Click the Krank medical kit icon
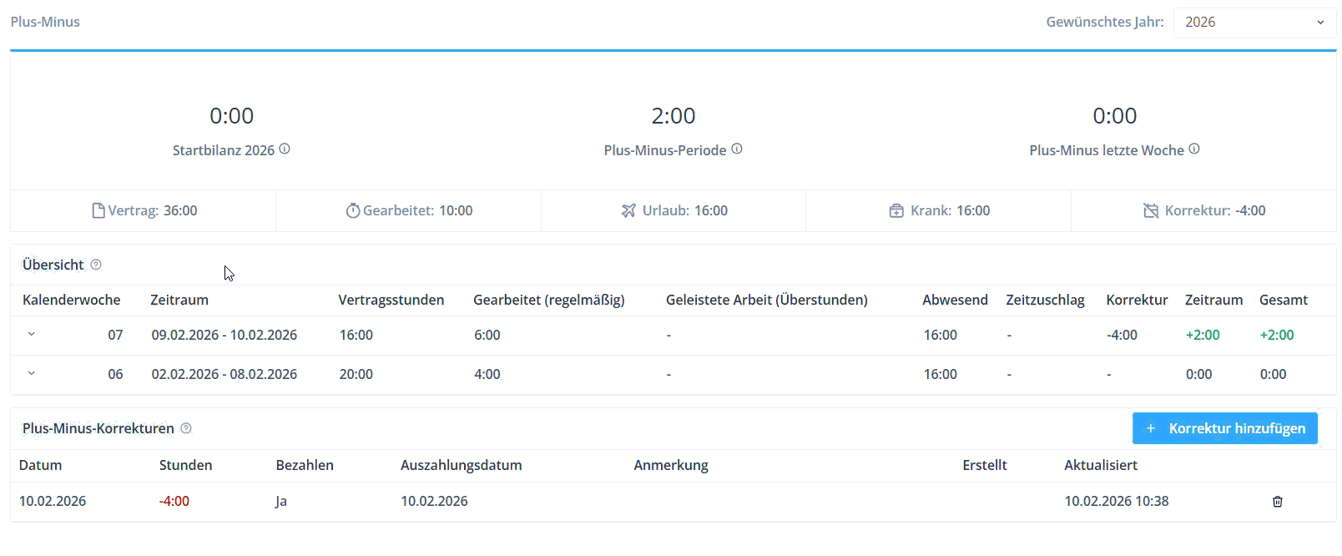 (x=896, y=211)
